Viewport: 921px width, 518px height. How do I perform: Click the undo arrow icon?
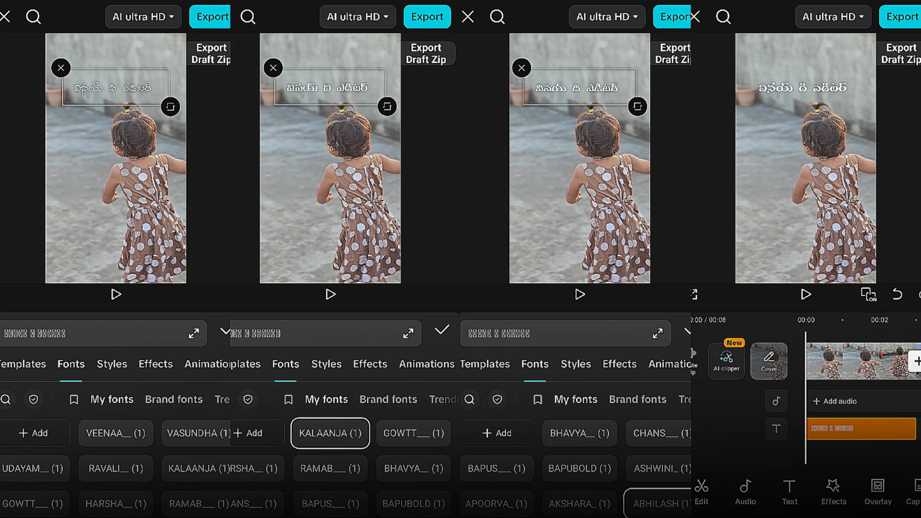tap(897, 295)
